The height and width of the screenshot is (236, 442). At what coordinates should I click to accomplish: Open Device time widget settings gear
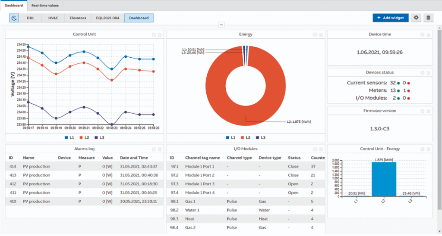point(423,34)
